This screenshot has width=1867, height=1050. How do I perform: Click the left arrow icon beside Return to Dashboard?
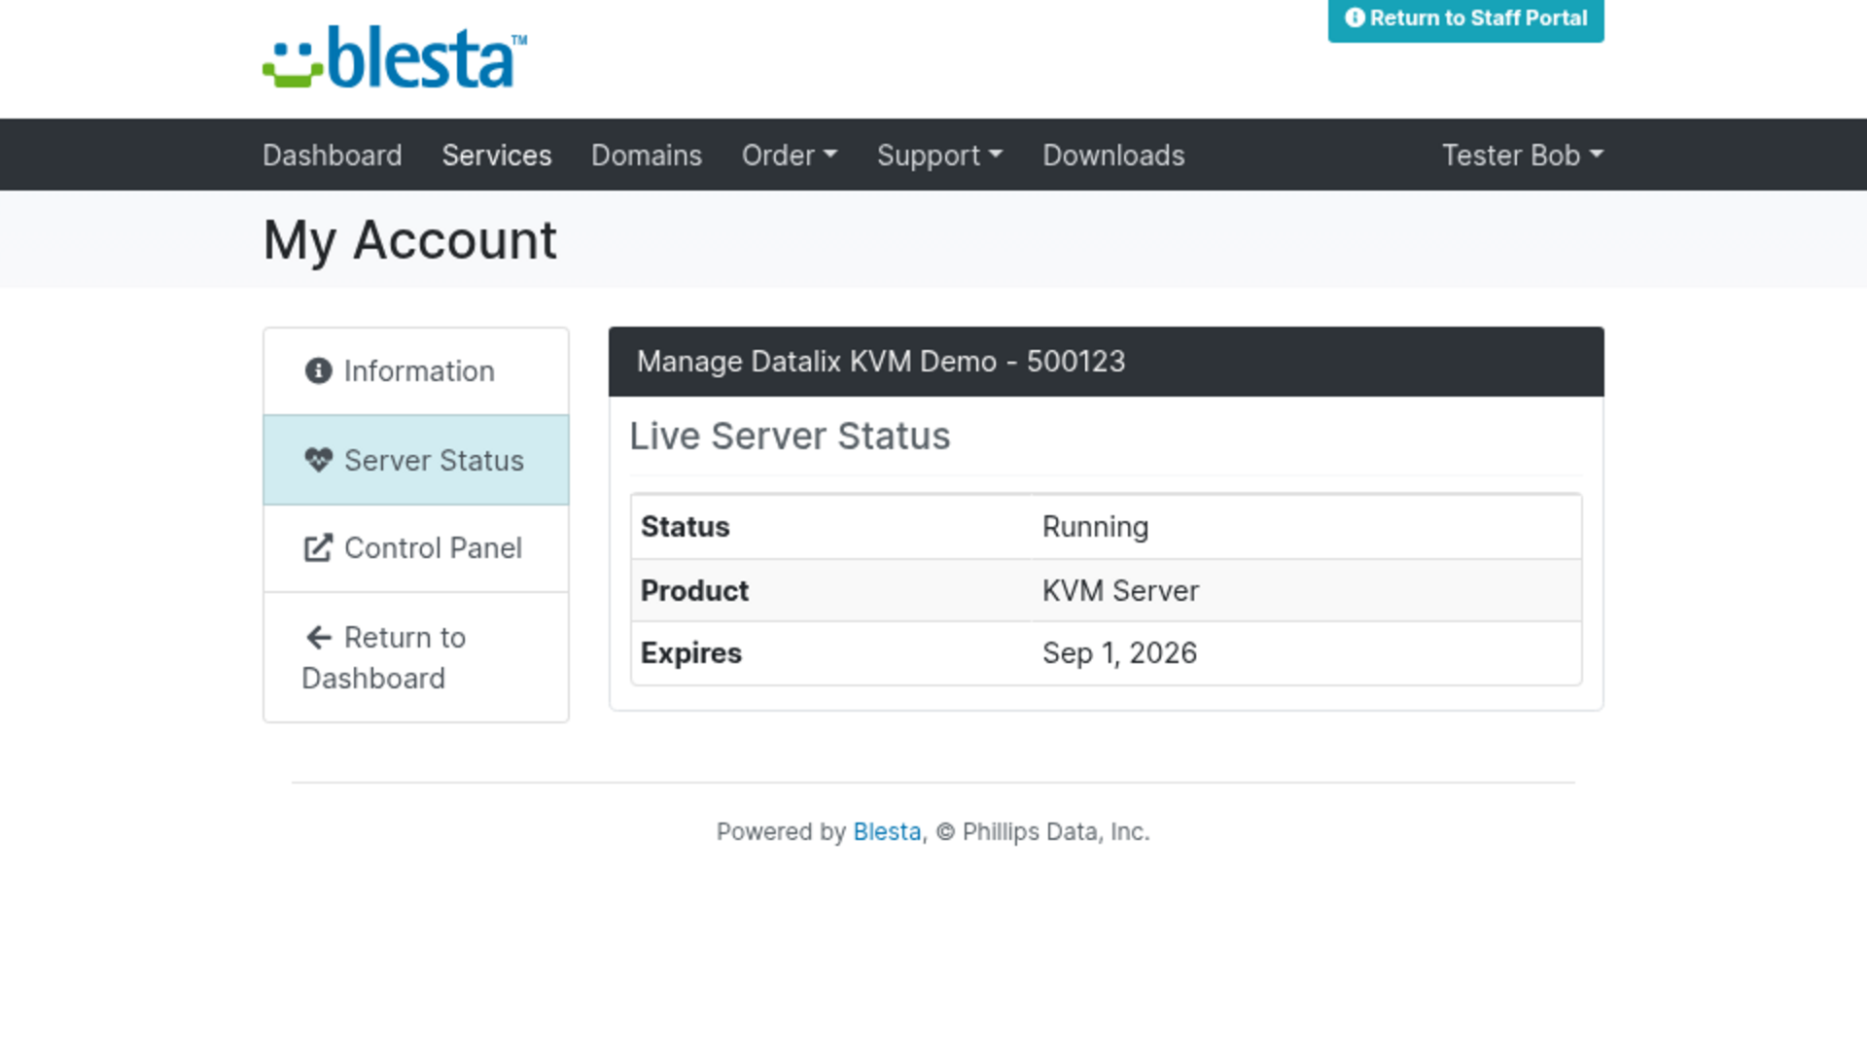pyautogui.click(x=319, y=638)
